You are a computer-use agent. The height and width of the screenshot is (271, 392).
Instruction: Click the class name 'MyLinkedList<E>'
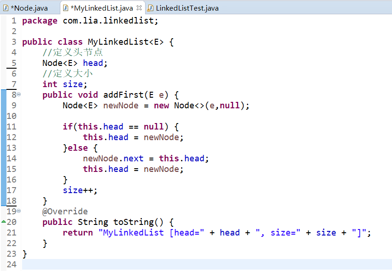coord(126,42)
